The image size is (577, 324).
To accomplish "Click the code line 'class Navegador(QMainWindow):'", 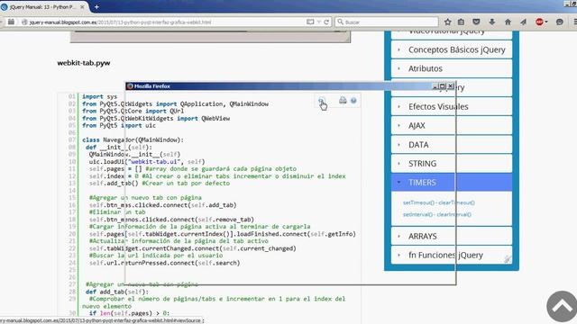I will (x=133, y=140).
